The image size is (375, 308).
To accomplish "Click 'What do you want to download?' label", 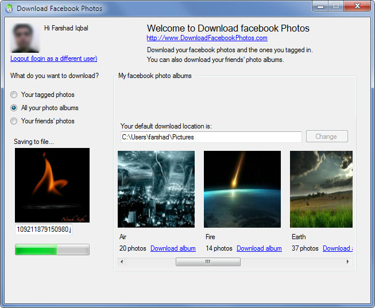I will (x=55, y=76).
